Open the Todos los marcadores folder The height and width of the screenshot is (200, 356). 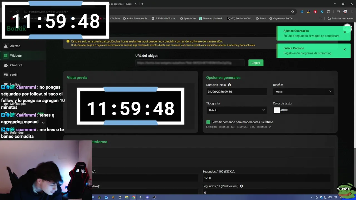340,19
